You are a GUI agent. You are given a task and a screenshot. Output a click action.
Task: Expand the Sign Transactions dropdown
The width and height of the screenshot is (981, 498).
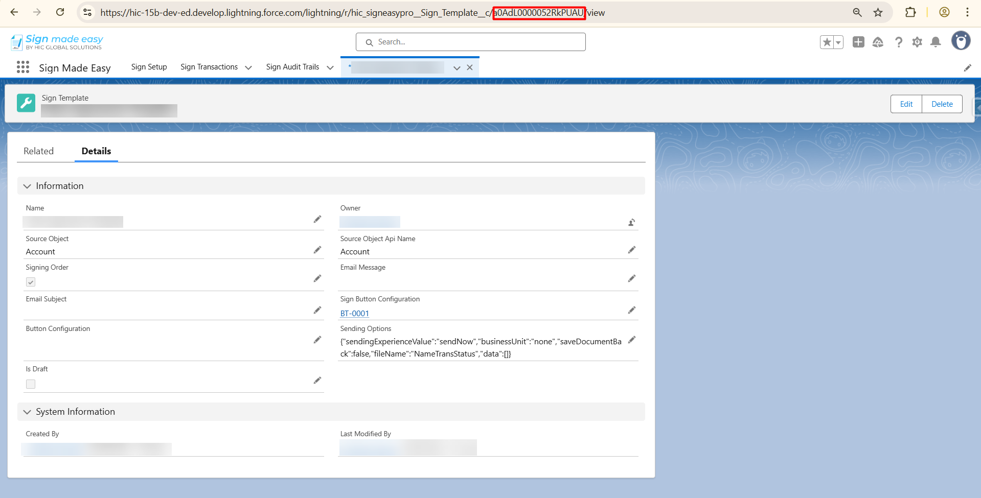[248, 67]
